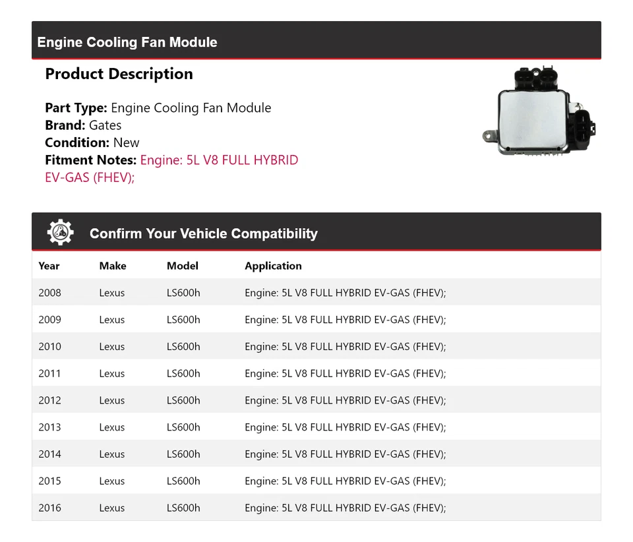Select the Application text in the 2016 row
This screenshot has width=633, height=542.
tap(345, 508)
